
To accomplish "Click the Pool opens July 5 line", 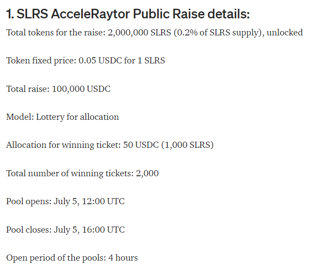I will 65,202.
